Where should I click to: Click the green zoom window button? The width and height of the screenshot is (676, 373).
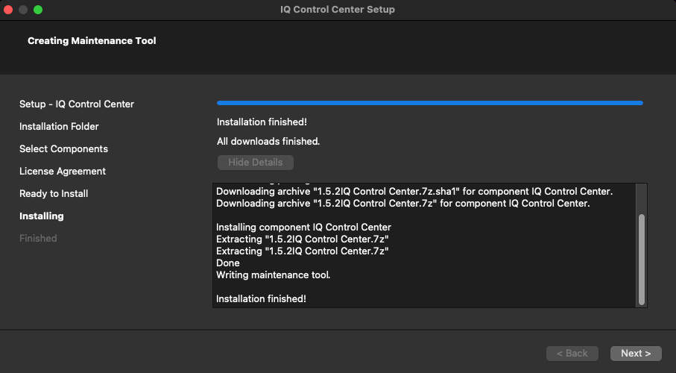tap(38, 10)
